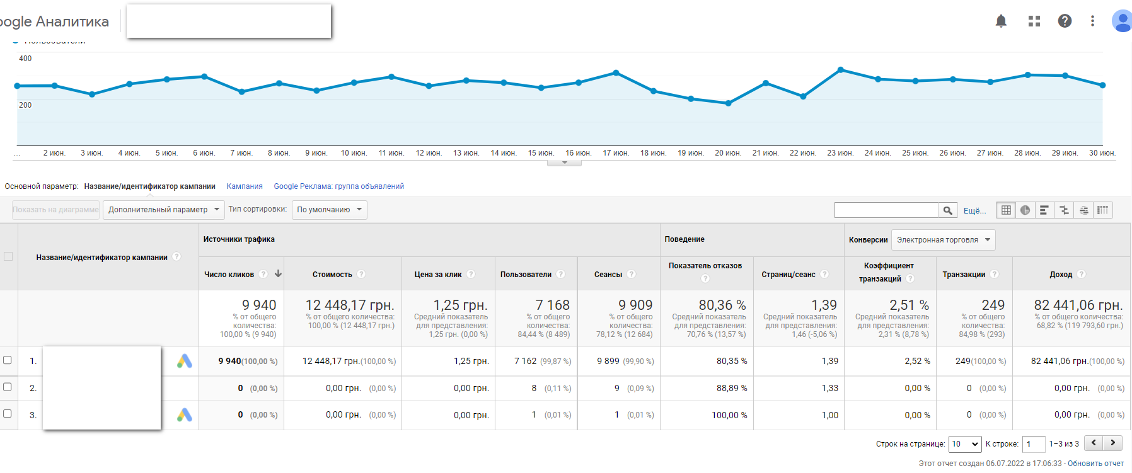Click the Обновить отчет link
The height and width of the screenshot is (473, 1132).
(x=1095, y=464)
